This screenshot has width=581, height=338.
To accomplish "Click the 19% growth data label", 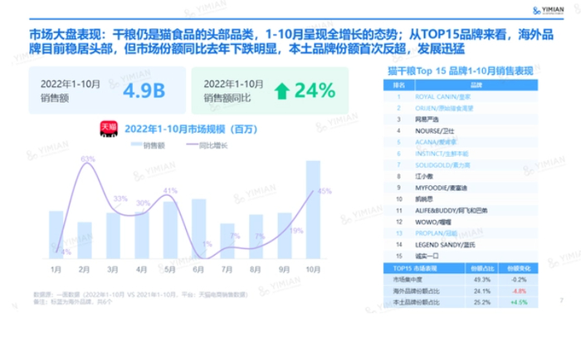I will 296,231.
